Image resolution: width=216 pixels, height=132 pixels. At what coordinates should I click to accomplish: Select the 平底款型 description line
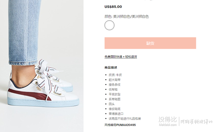tap(114, 94)
